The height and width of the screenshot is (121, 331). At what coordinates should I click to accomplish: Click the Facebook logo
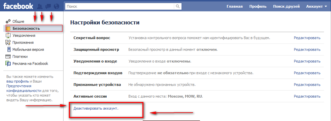(18, 6)
